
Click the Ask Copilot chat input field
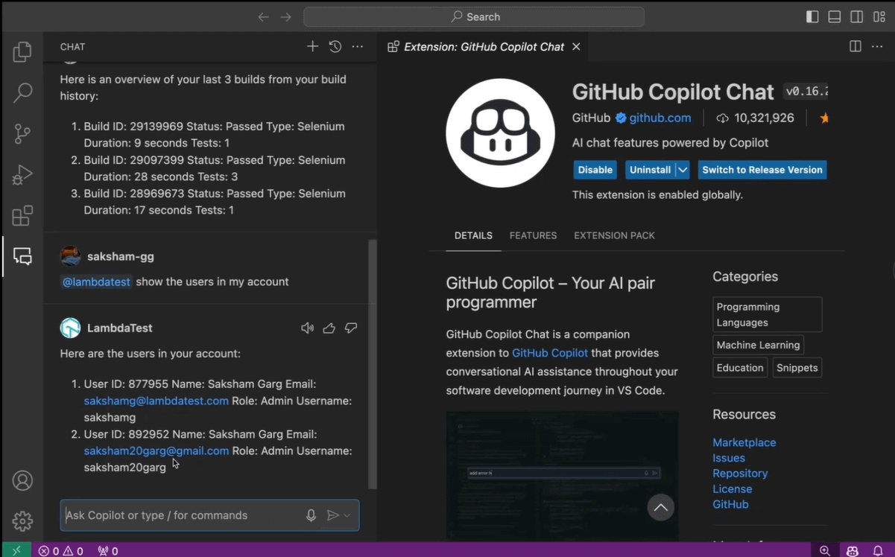pos(179,515)
